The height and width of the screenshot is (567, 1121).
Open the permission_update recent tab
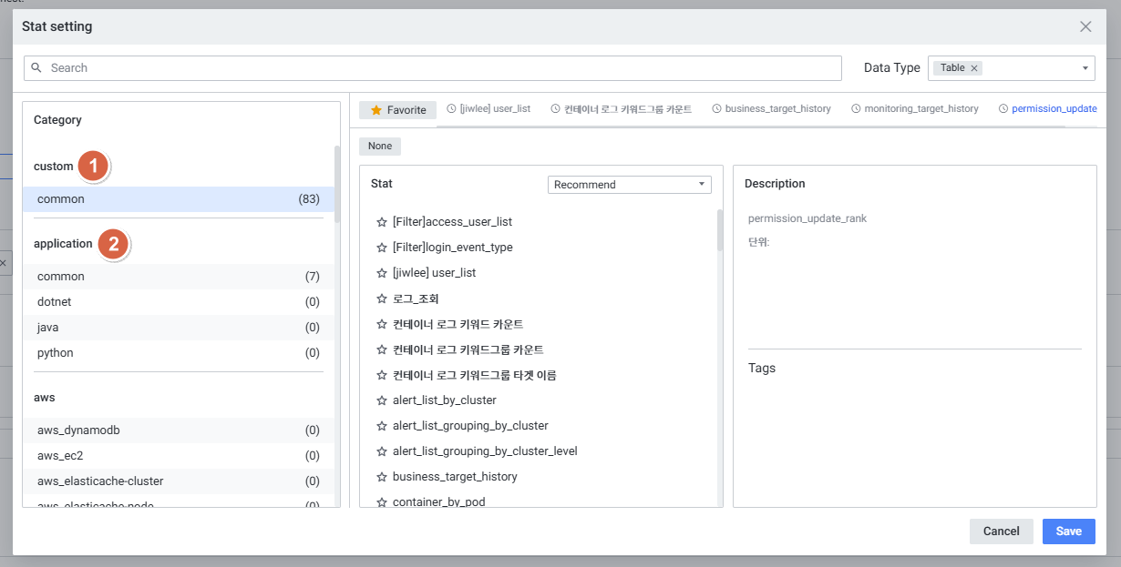tap(1054, 109)
